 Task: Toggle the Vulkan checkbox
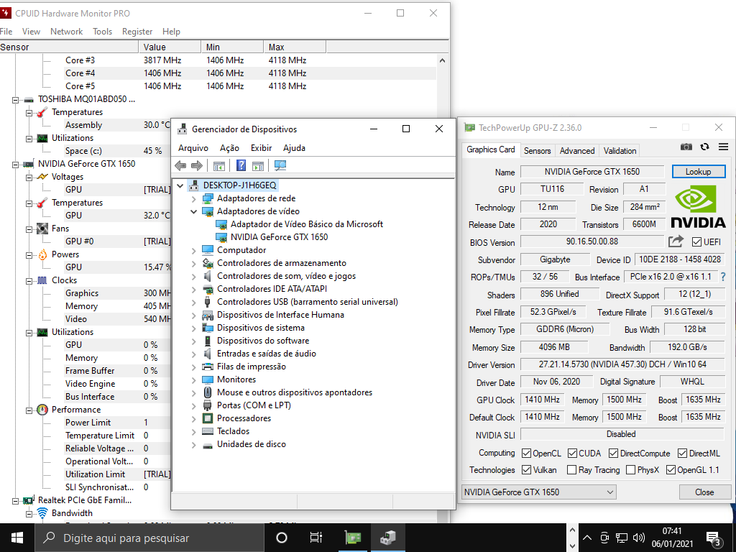tap(526, 470)
